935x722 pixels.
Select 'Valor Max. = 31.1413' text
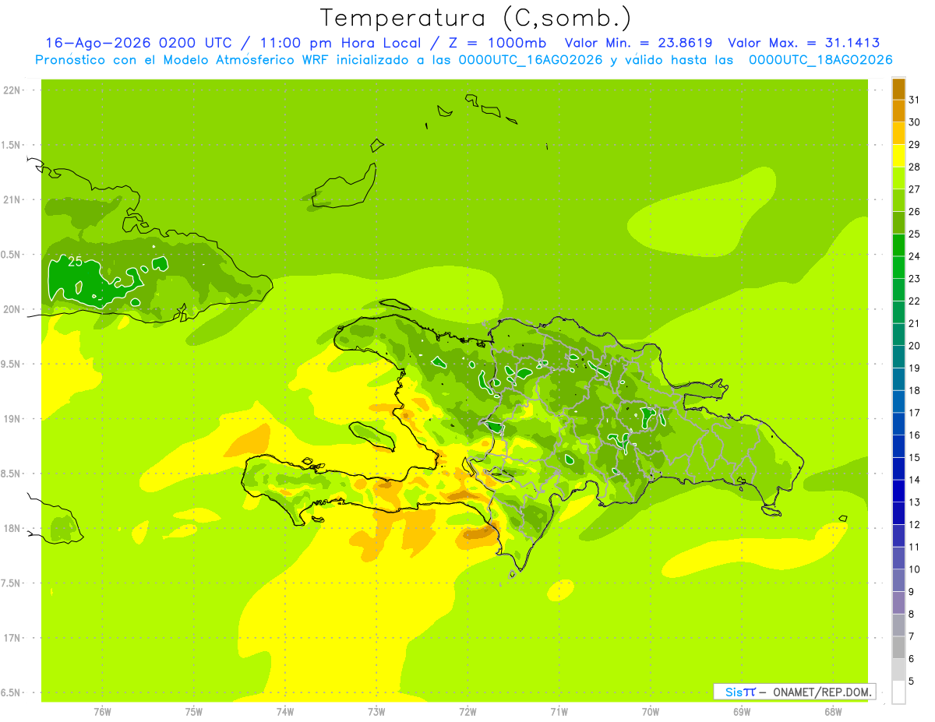803,44
